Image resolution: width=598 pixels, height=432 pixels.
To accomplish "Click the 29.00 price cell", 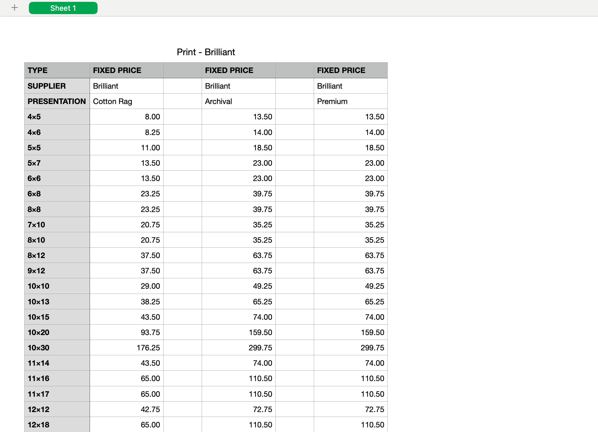I will (126, 286).
